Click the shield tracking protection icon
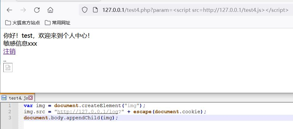The height and width of the screenshot is (129, 293). point(85,10)
